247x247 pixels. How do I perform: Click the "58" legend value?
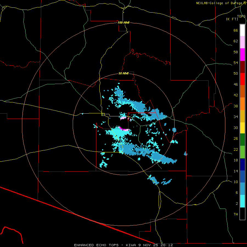click(x=236, y=52)
